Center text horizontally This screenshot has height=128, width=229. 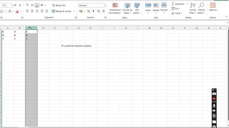coord(32,11)
